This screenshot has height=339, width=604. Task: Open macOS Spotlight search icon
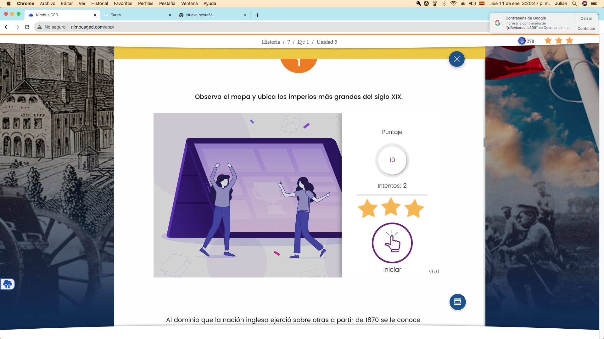pyautogui.click(x=574, y=3)
